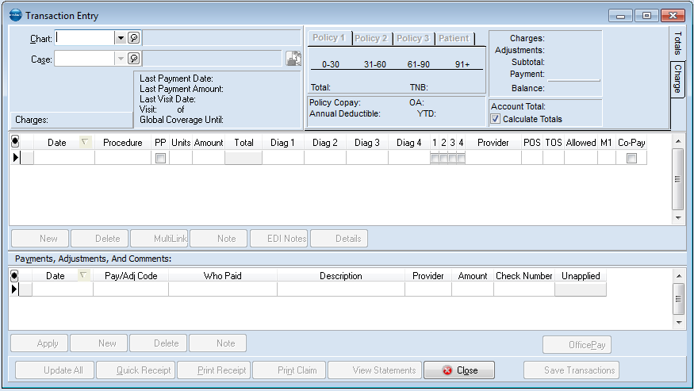Click into the Case input field

tap(85, 59)
